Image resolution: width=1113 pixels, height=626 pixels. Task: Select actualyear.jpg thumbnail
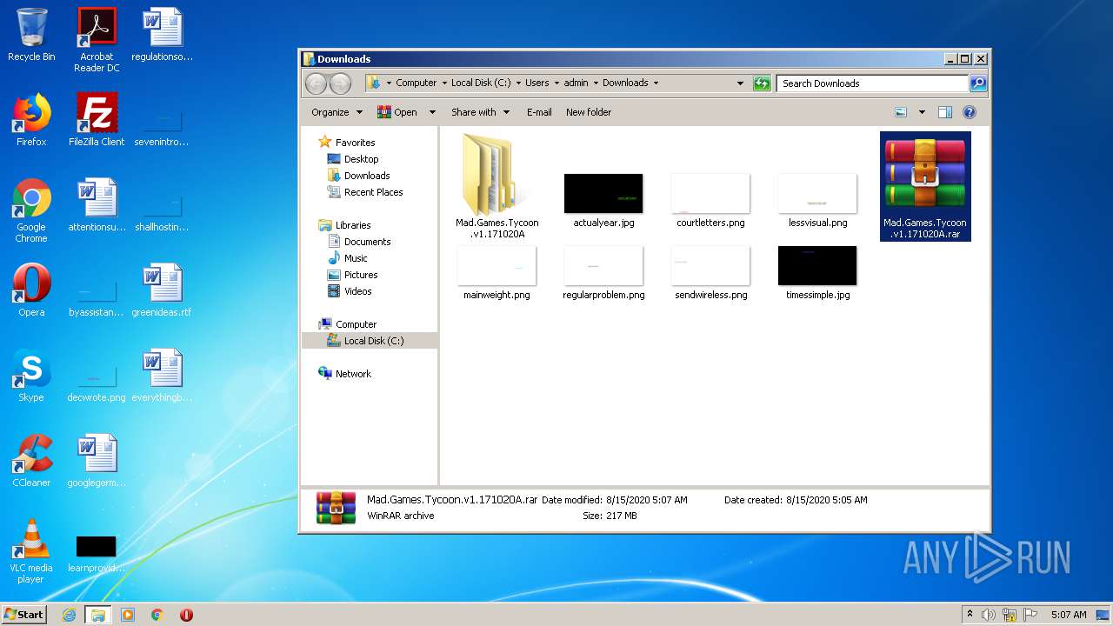coord(603,200)
